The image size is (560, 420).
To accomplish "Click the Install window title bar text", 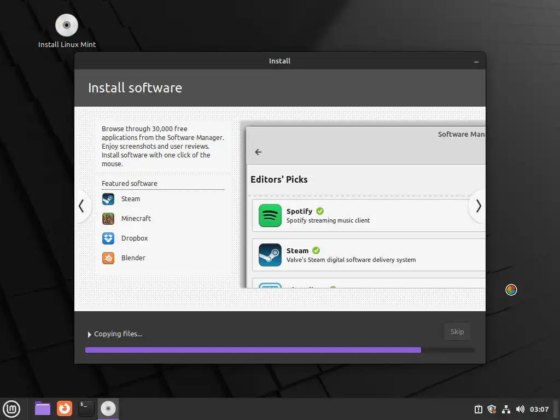I will [x=279, y=61].
